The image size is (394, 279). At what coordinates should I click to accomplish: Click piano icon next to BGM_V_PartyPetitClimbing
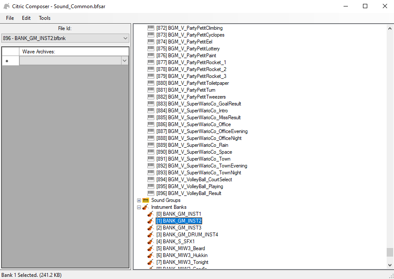click(151, 28)
